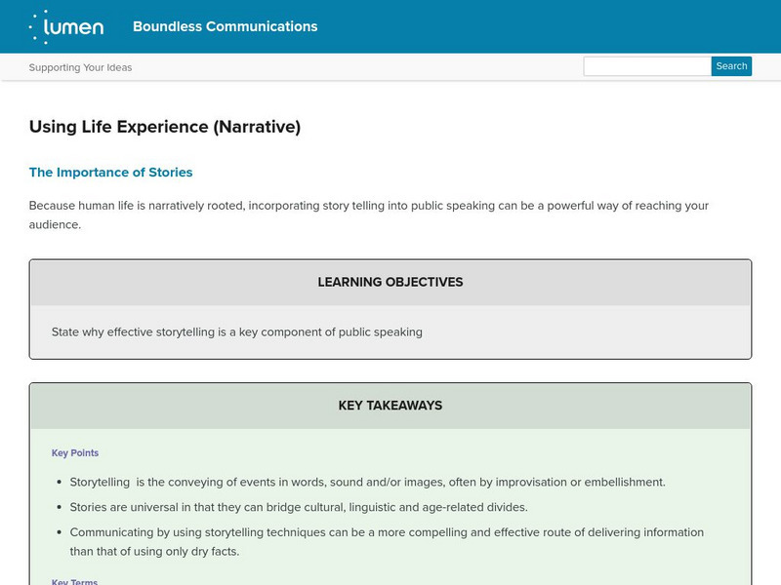Focus the search text field
The image size is (781, 585).
(x=646, y=66)
